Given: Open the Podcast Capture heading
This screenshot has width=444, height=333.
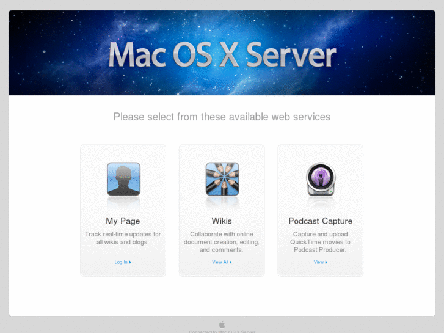Looking at the screenshot, I should click(320, 221).
